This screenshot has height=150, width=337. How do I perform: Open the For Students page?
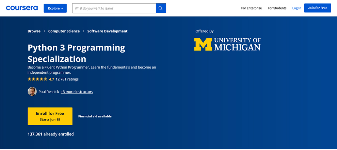click(277, 8)
